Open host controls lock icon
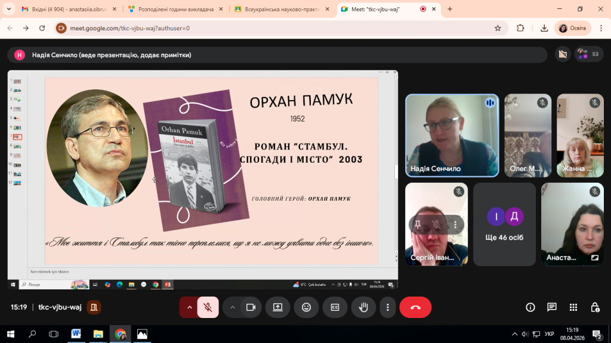This screenshot has width=611, height=343. click(x=595, y=307)
